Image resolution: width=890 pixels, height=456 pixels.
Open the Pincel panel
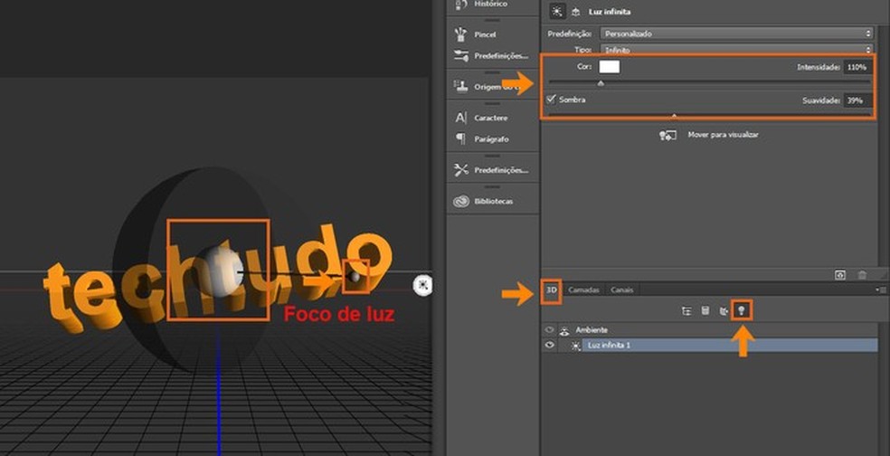pyautogui.click(x=476, y=34)
